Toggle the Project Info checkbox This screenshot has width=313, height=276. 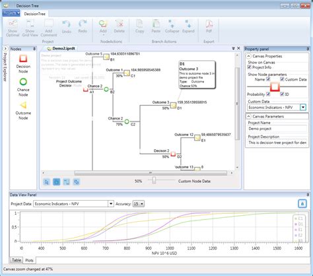(x=250, y=67)
